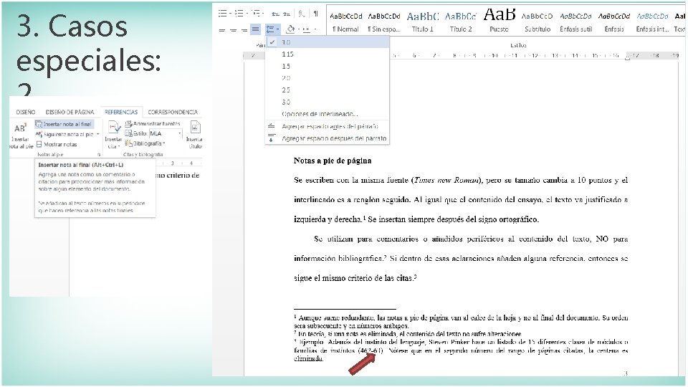Toggle the show paragraph marks icon
The image size is (688, 387).
(315, 14)
